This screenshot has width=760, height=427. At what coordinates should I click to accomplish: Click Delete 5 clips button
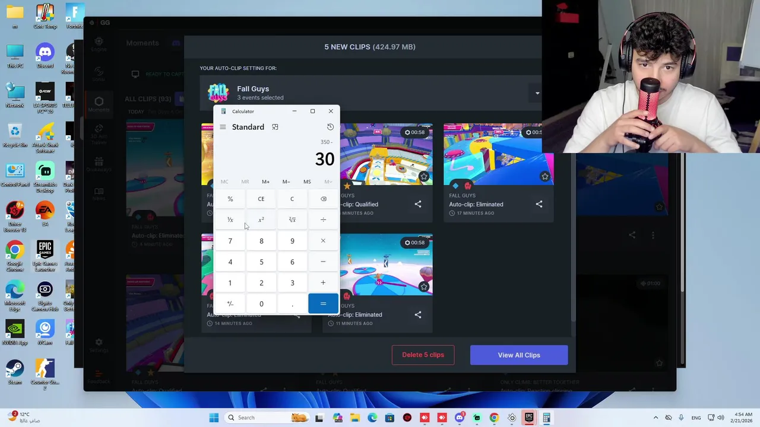(423, 355)
